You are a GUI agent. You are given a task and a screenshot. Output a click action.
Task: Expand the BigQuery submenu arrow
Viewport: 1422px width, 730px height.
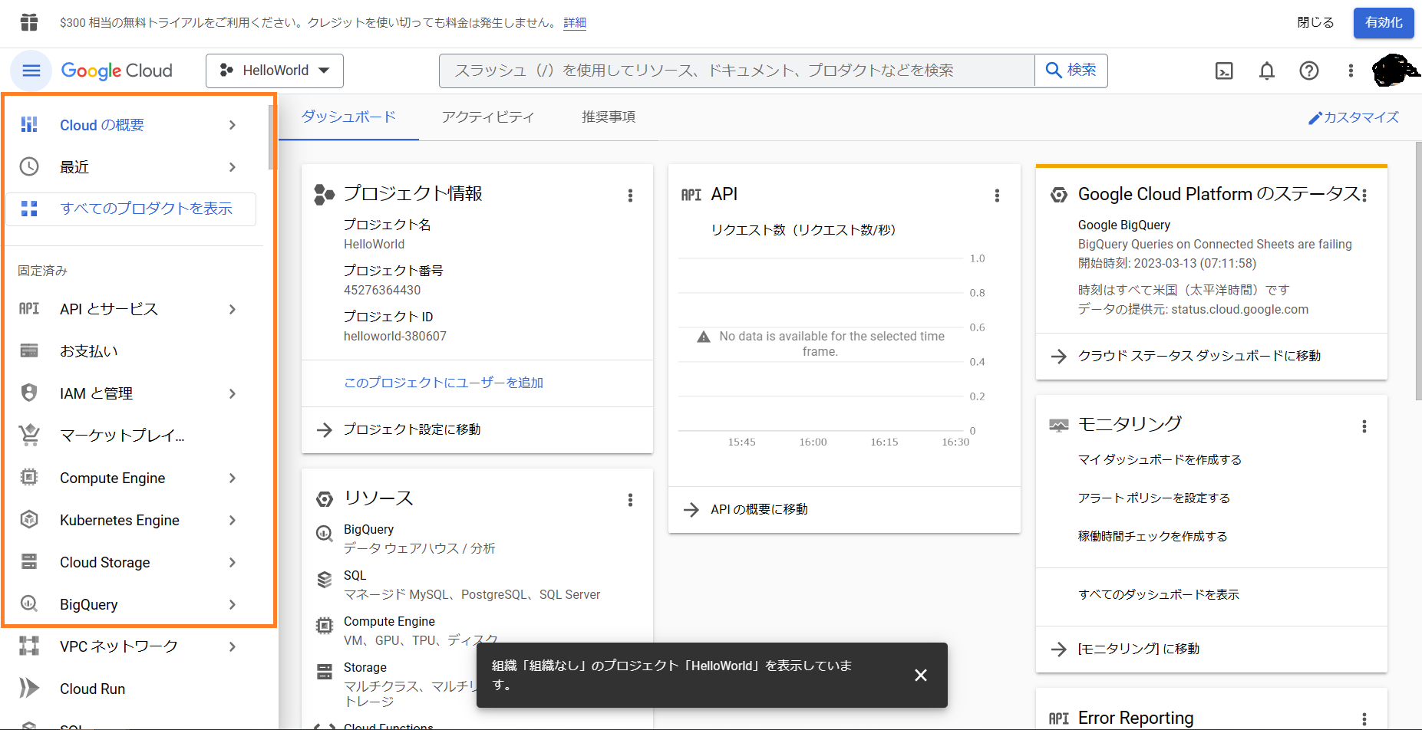(x=233, y=604)
